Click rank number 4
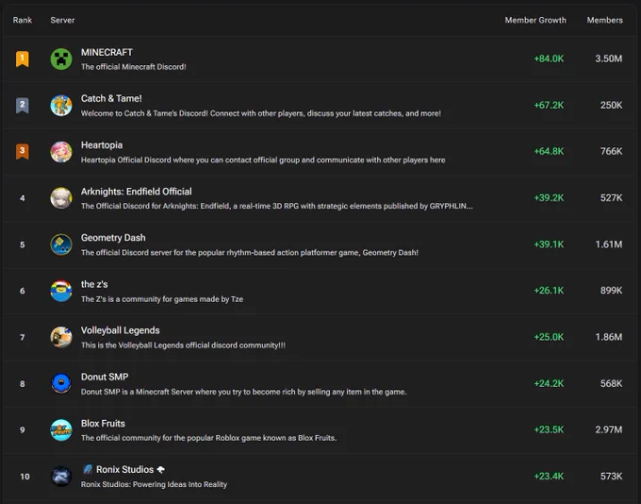Image resolution: width=641 pixels, height=504 pixels. 23,198
